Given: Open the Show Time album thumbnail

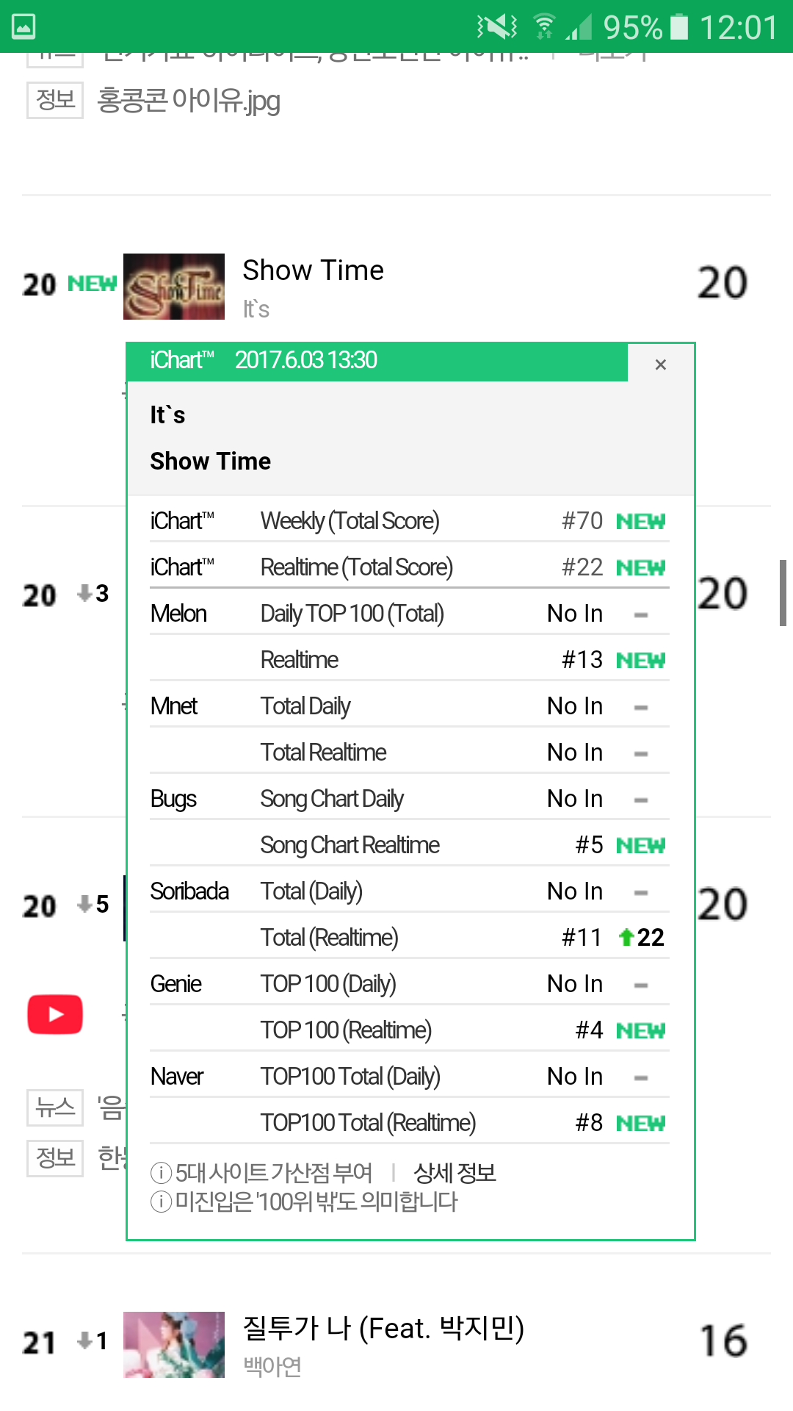Looking at the screenshot, I should tap(174, 287).
